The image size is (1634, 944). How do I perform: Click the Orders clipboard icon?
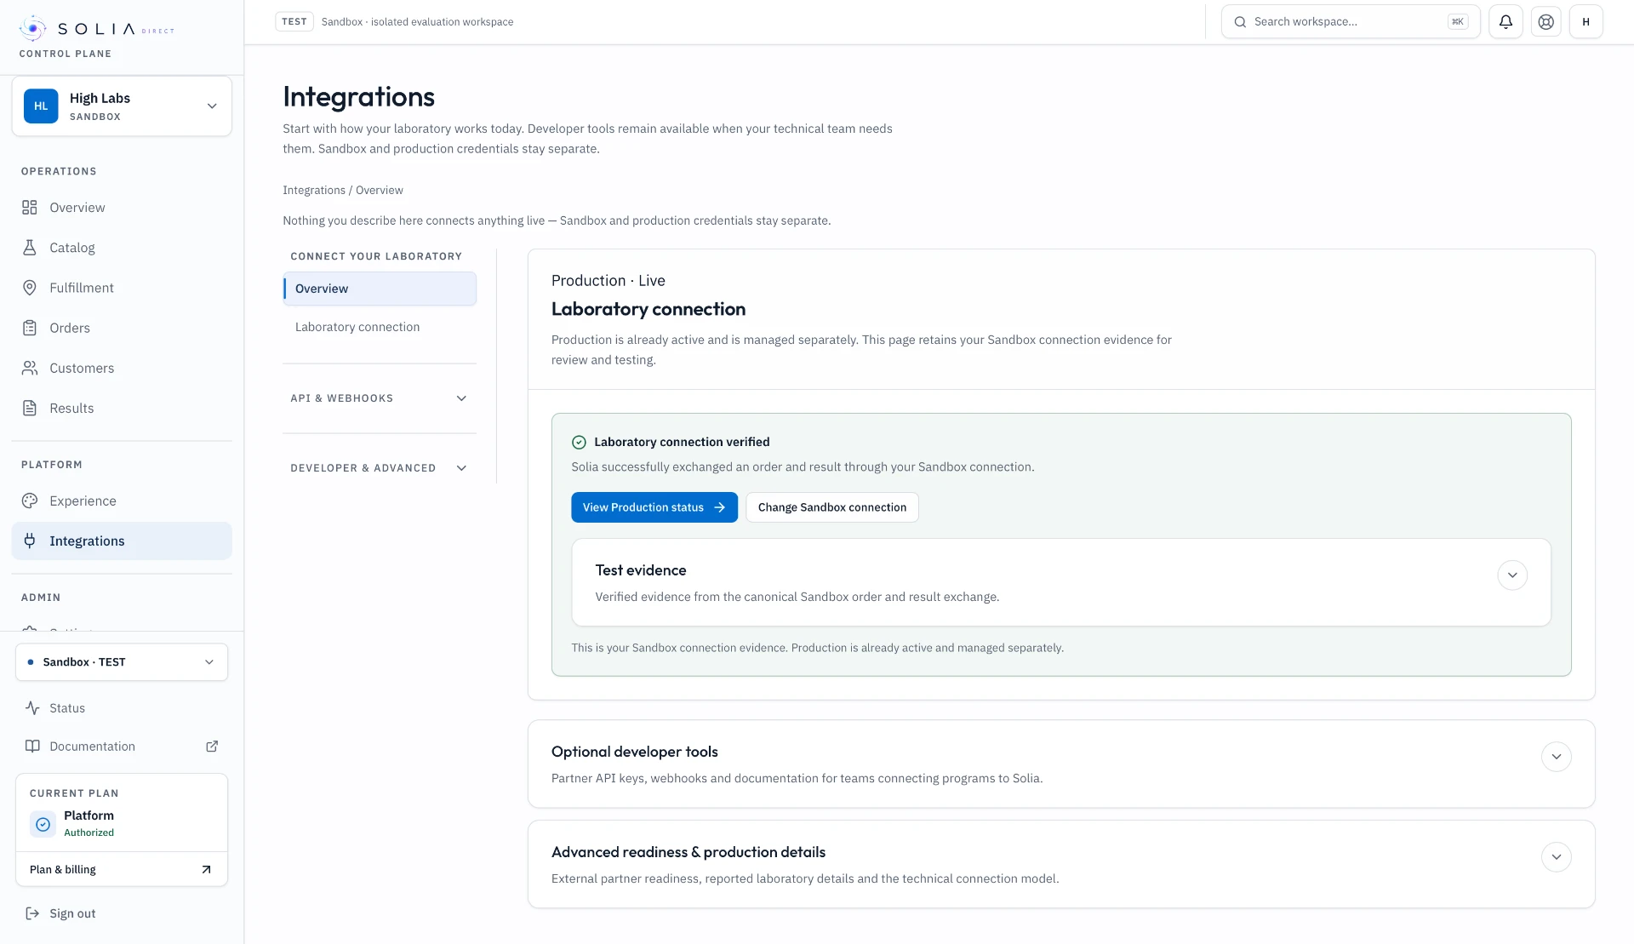30,328
